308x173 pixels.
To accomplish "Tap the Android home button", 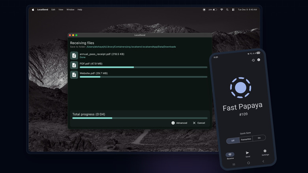I will click(x=248, y=163).
